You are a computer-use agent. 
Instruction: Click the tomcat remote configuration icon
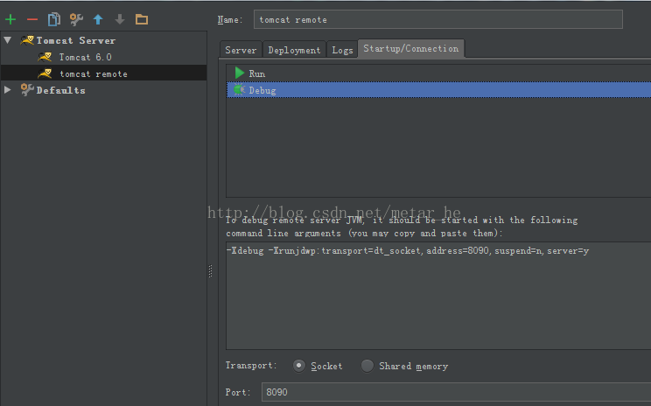point(45,73)
